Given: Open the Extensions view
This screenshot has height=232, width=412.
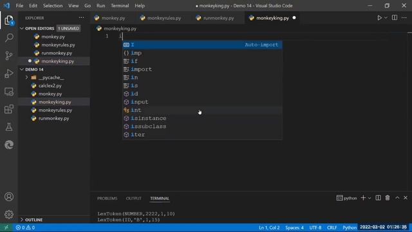Looking at the screenshot, I should coord(9,109).
